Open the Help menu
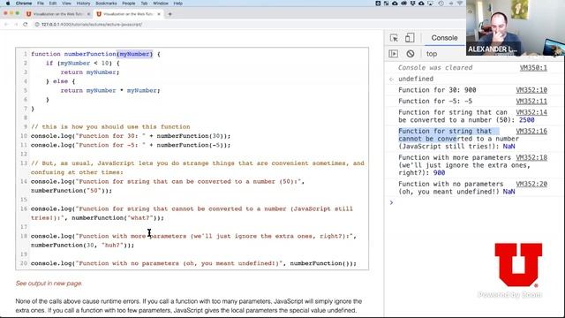This screenshot has height=318, width=565. [x=178, y=4]
